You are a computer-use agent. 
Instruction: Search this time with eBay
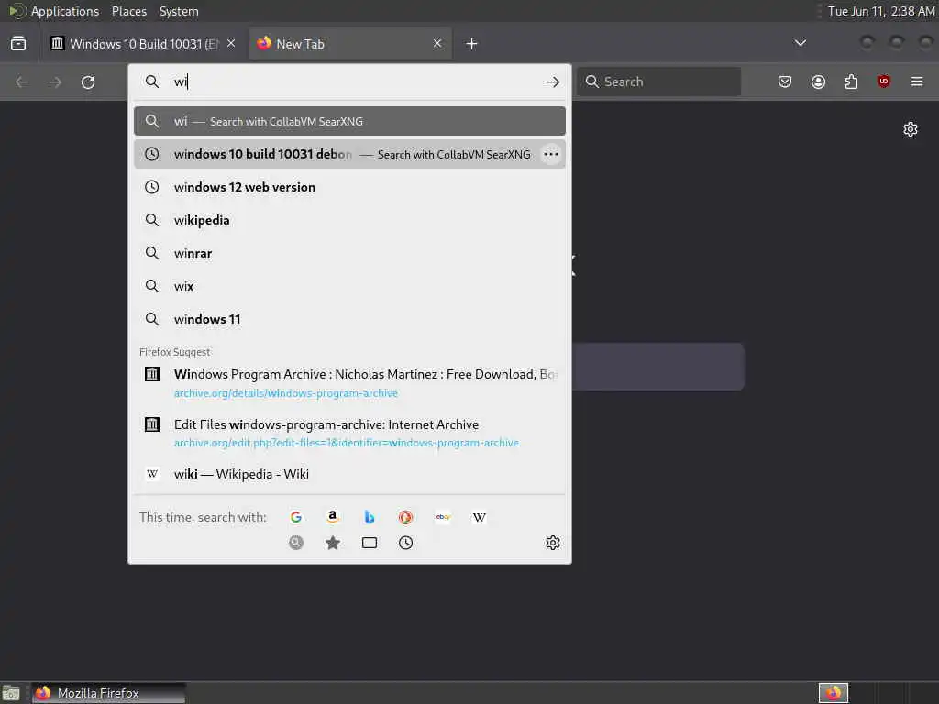click(x=443, y=517)
